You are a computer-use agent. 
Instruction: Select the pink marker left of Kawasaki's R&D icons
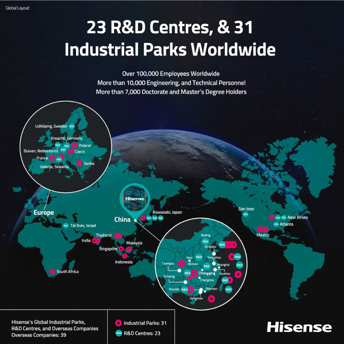(143, 218)
